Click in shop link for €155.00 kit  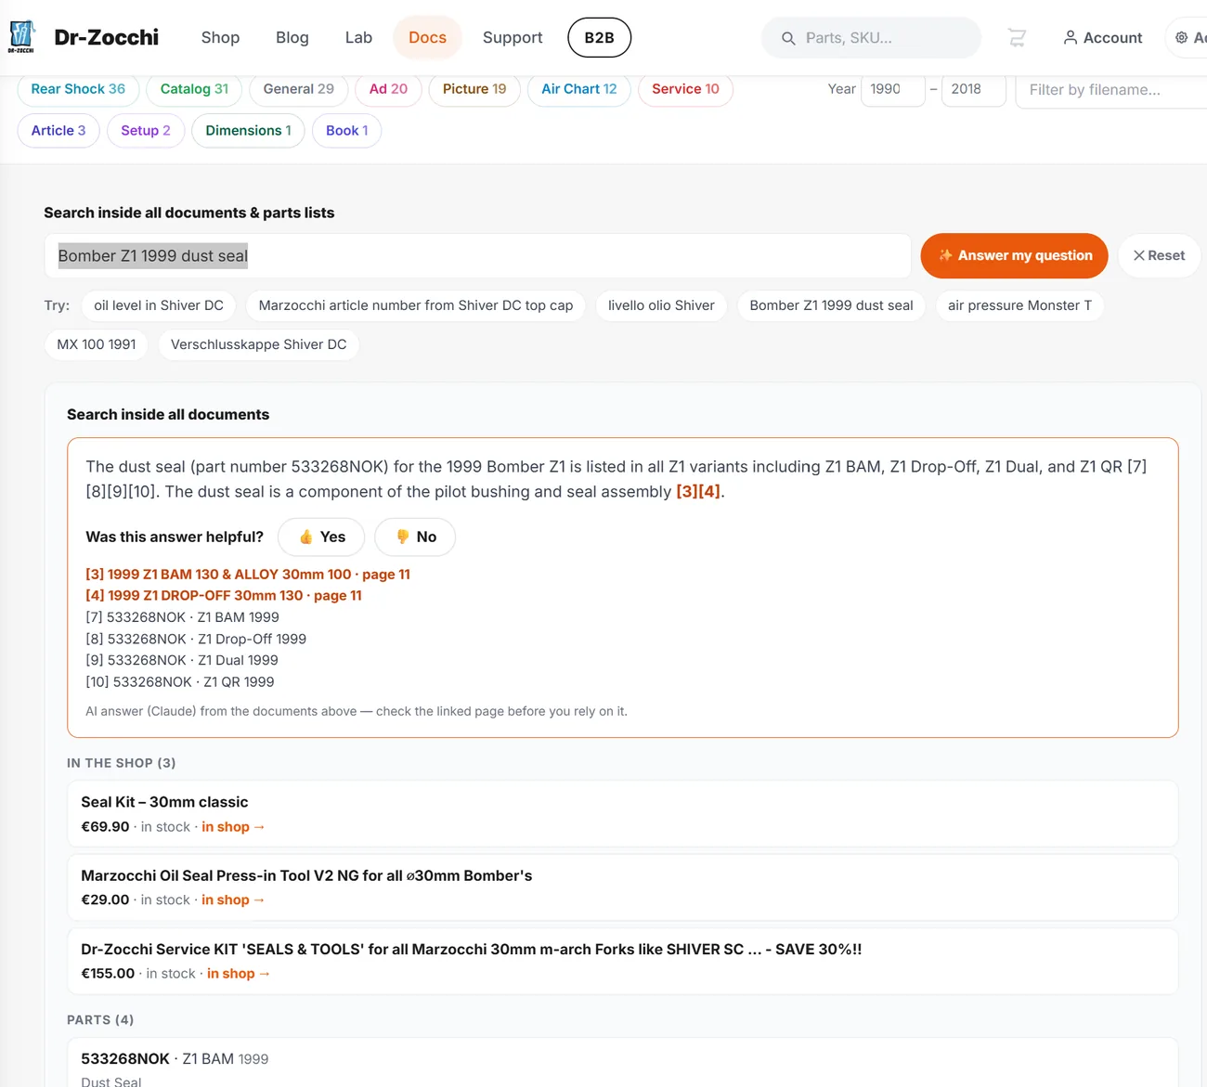coord(239,974)
